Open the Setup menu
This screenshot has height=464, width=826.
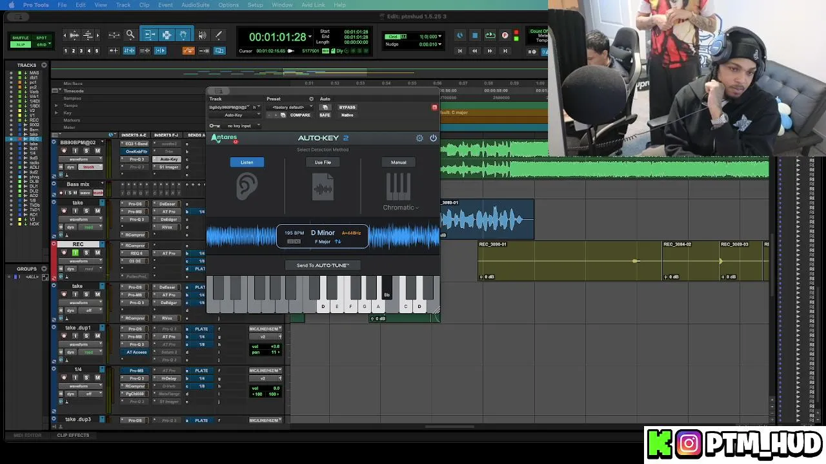pos(256,5)
